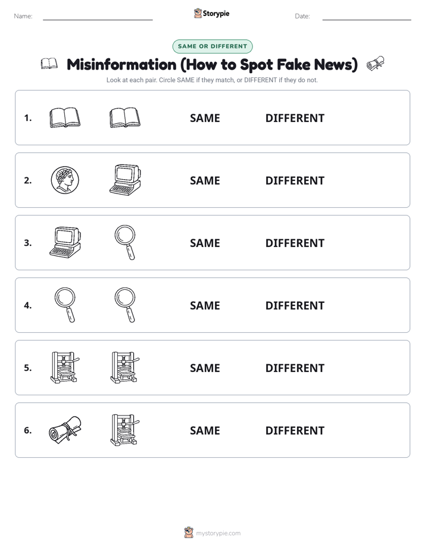
Task: Click the magnifying glass in row 3
Action: point(125,242)
